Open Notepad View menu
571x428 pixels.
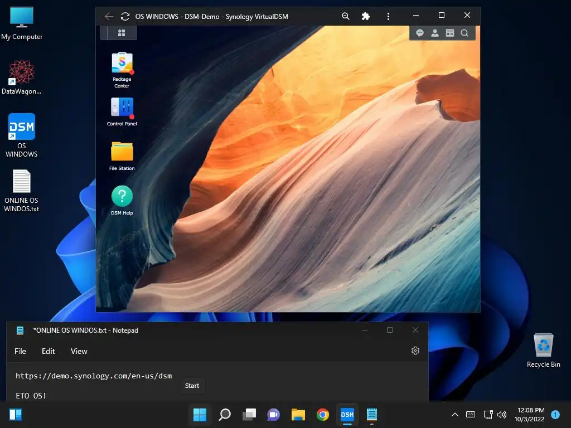(x=79, y=351)
